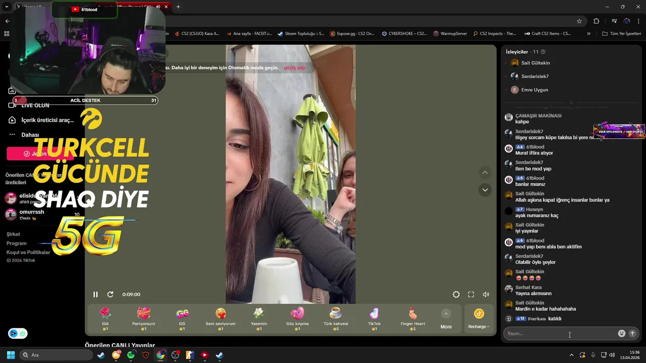Open the Chrome extensions puzzle icon
This screenshot has width=646, height=363.
click(x=597, y=21)
